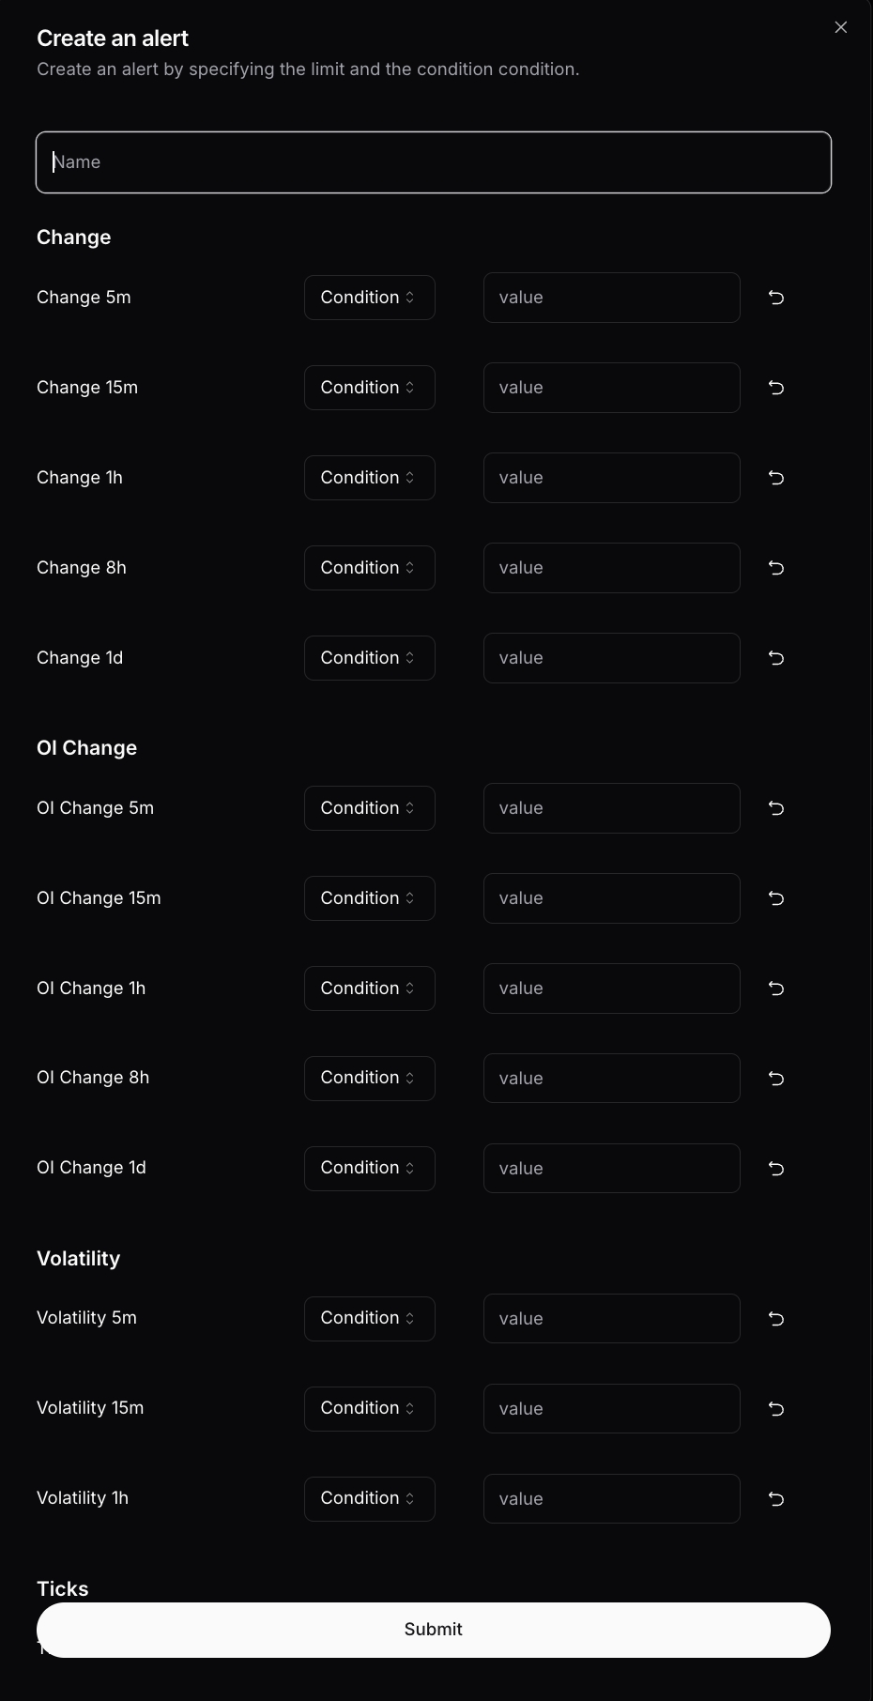This screenshot has width=873, height=1701.
Task: Reset the Volatility 1h row
Action: [776, 1499]
